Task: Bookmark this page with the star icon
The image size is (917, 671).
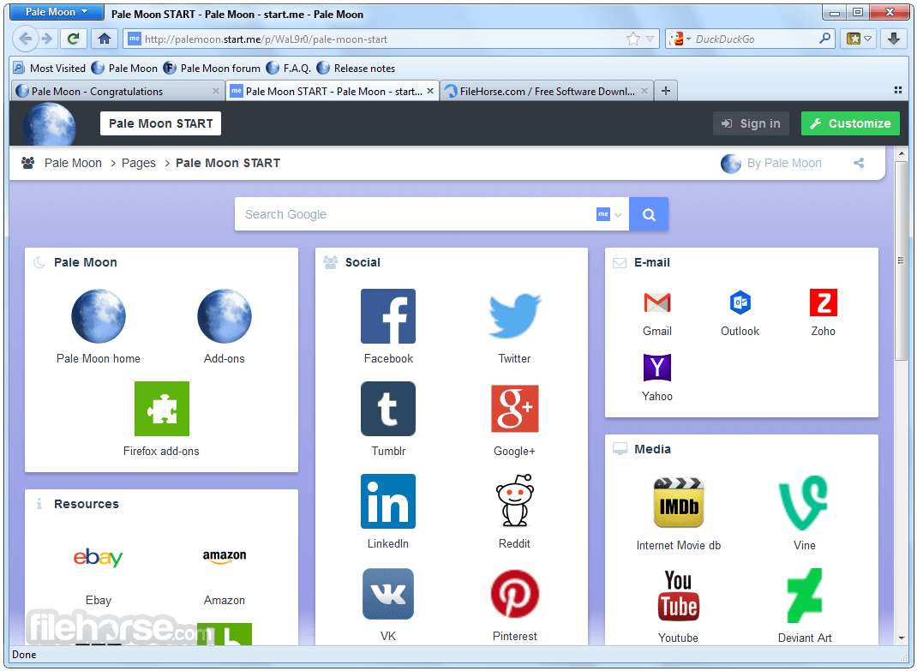Action: tap(632, 39)
